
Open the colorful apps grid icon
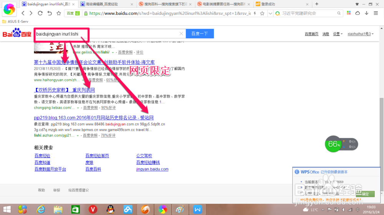(349, 13)
